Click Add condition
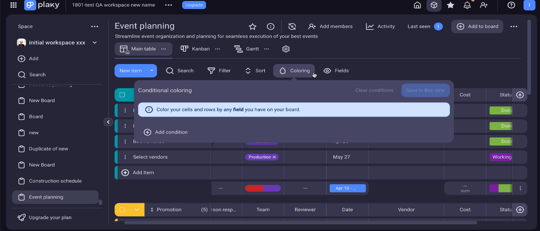Image resolution: width=540 pixels, height=231 pixels. coord(166,132)
